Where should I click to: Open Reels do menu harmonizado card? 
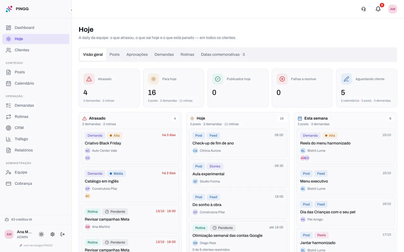click(x=346, y=146)
